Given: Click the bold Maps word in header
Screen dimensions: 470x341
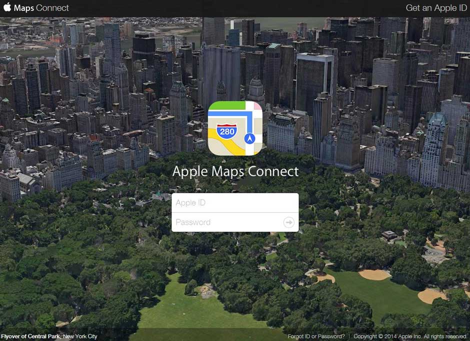Looking at the screenshot, I should pos(23,8).
